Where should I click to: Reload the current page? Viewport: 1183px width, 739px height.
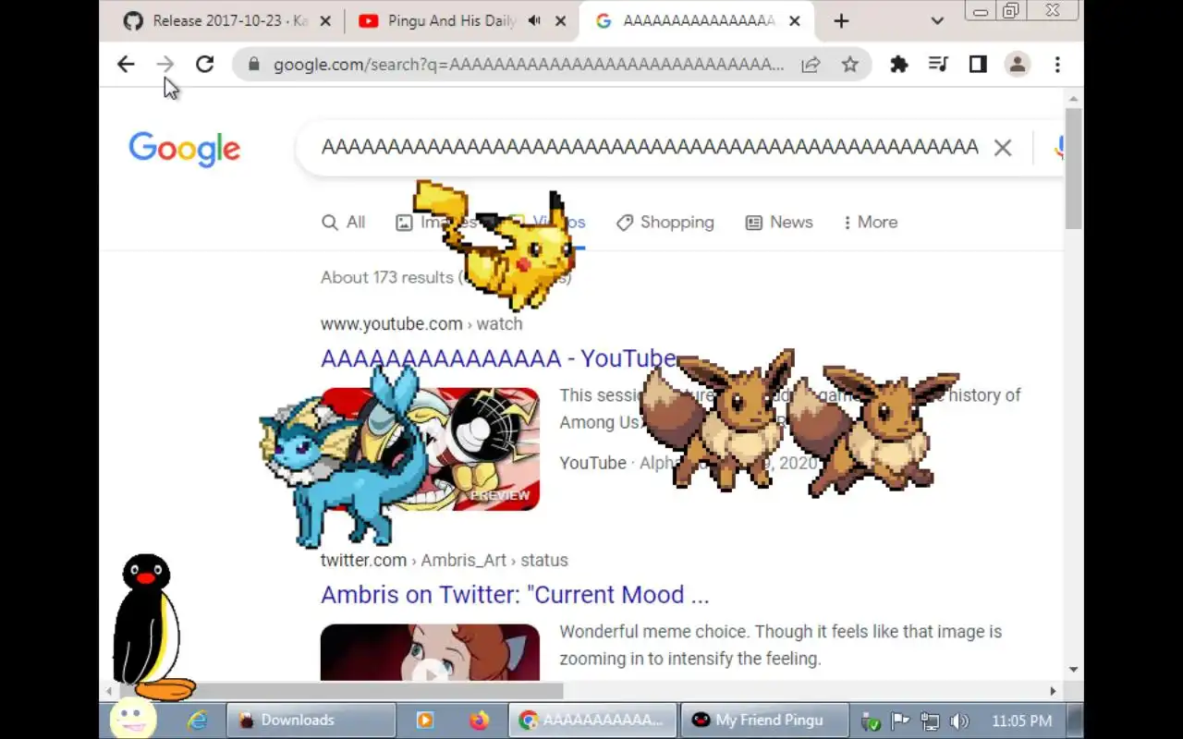204,64
